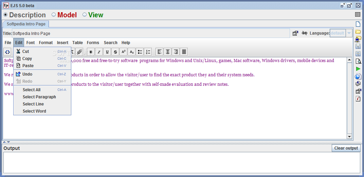Open the Font menu
The image size is (364, 177).
click(31, 43)
